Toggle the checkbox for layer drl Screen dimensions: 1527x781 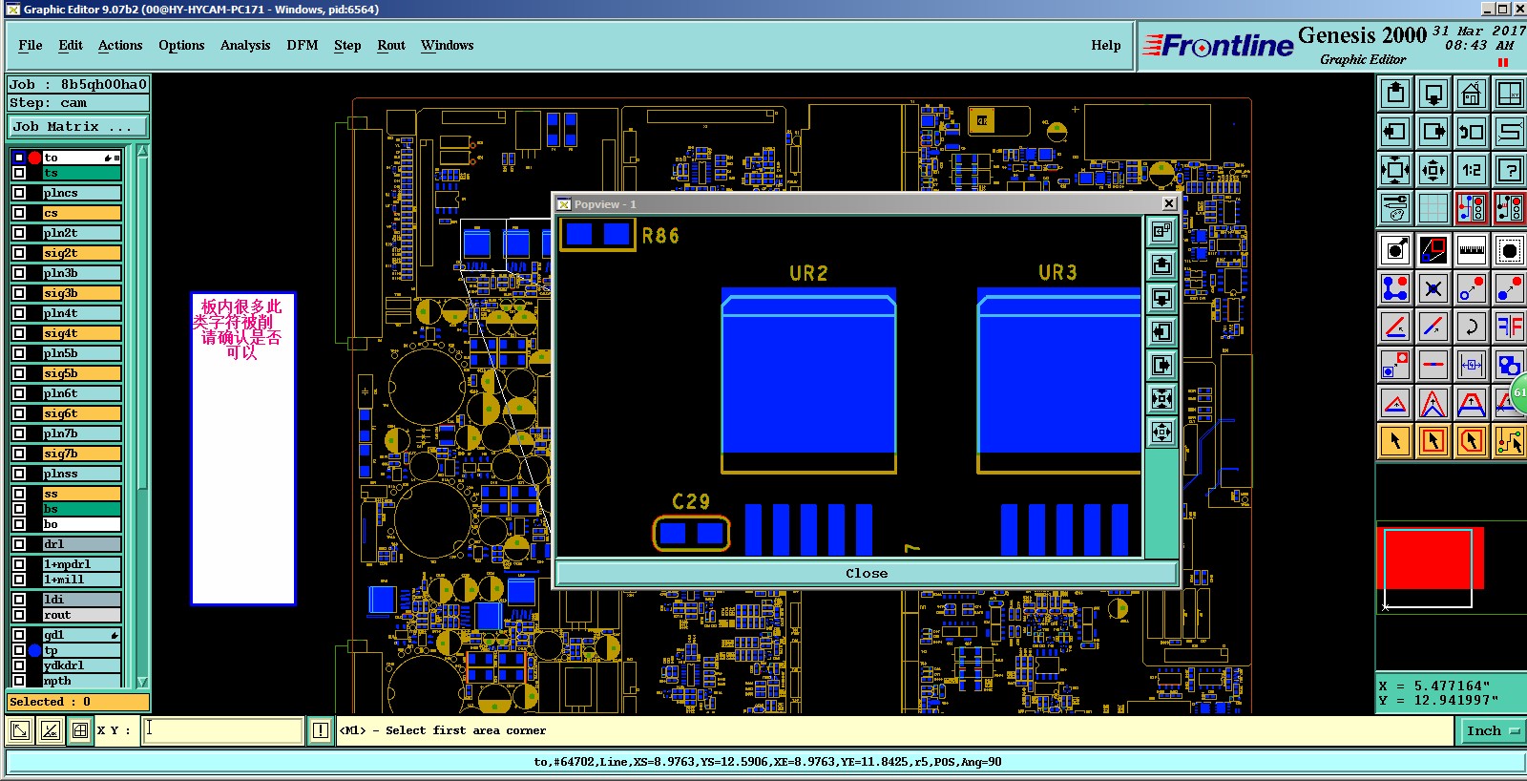[19, 544]
